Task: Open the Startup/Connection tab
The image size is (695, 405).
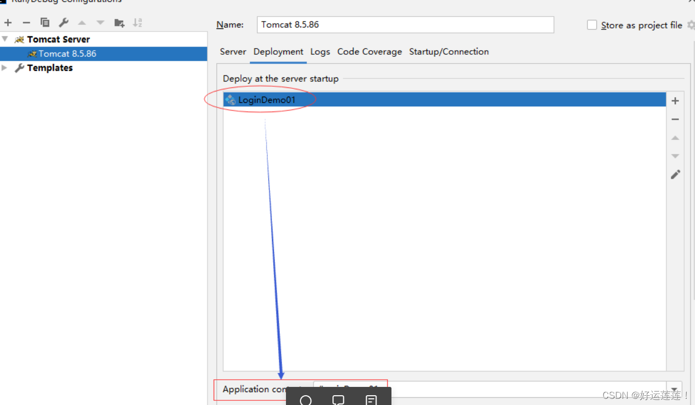Action: [x=449, y=52]
